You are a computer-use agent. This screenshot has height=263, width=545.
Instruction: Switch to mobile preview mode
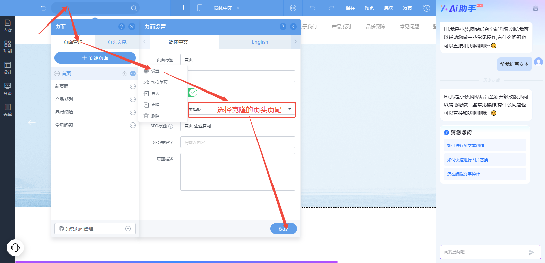coord(200,8)
